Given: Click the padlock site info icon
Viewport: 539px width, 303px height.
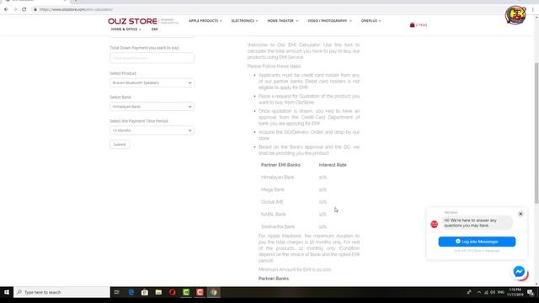Looking at the screenshot, I should coord(35,9).
